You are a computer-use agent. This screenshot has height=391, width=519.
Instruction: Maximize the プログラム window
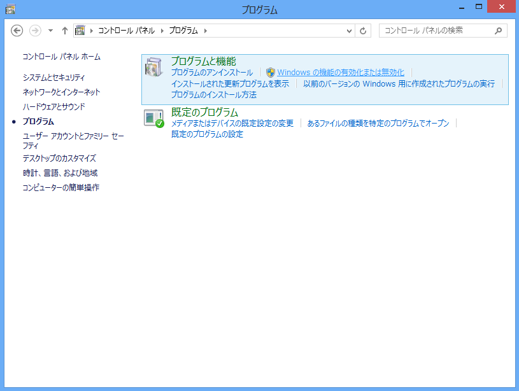479,6
